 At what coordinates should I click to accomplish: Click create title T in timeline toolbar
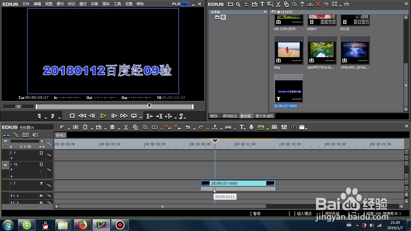241,127
